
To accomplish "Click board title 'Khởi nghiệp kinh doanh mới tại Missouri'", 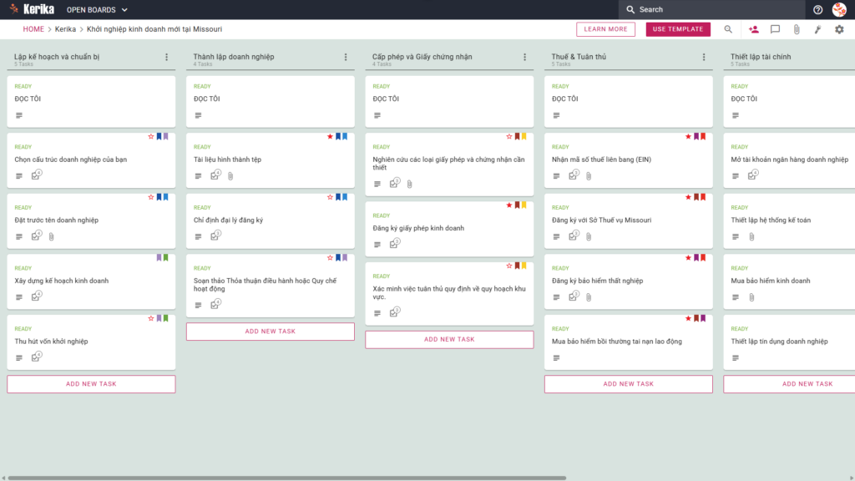I will coord(154,29).
